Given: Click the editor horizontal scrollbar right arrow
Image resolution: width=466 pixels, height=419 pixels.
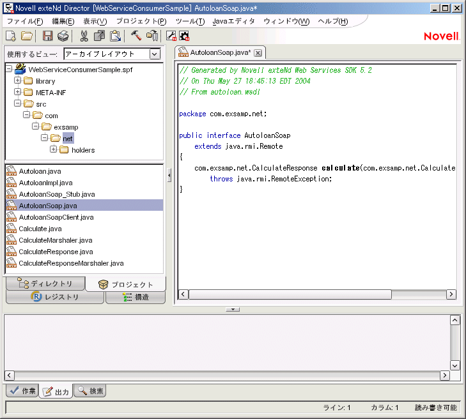Looking at the screenshot, I should (451, 294).
